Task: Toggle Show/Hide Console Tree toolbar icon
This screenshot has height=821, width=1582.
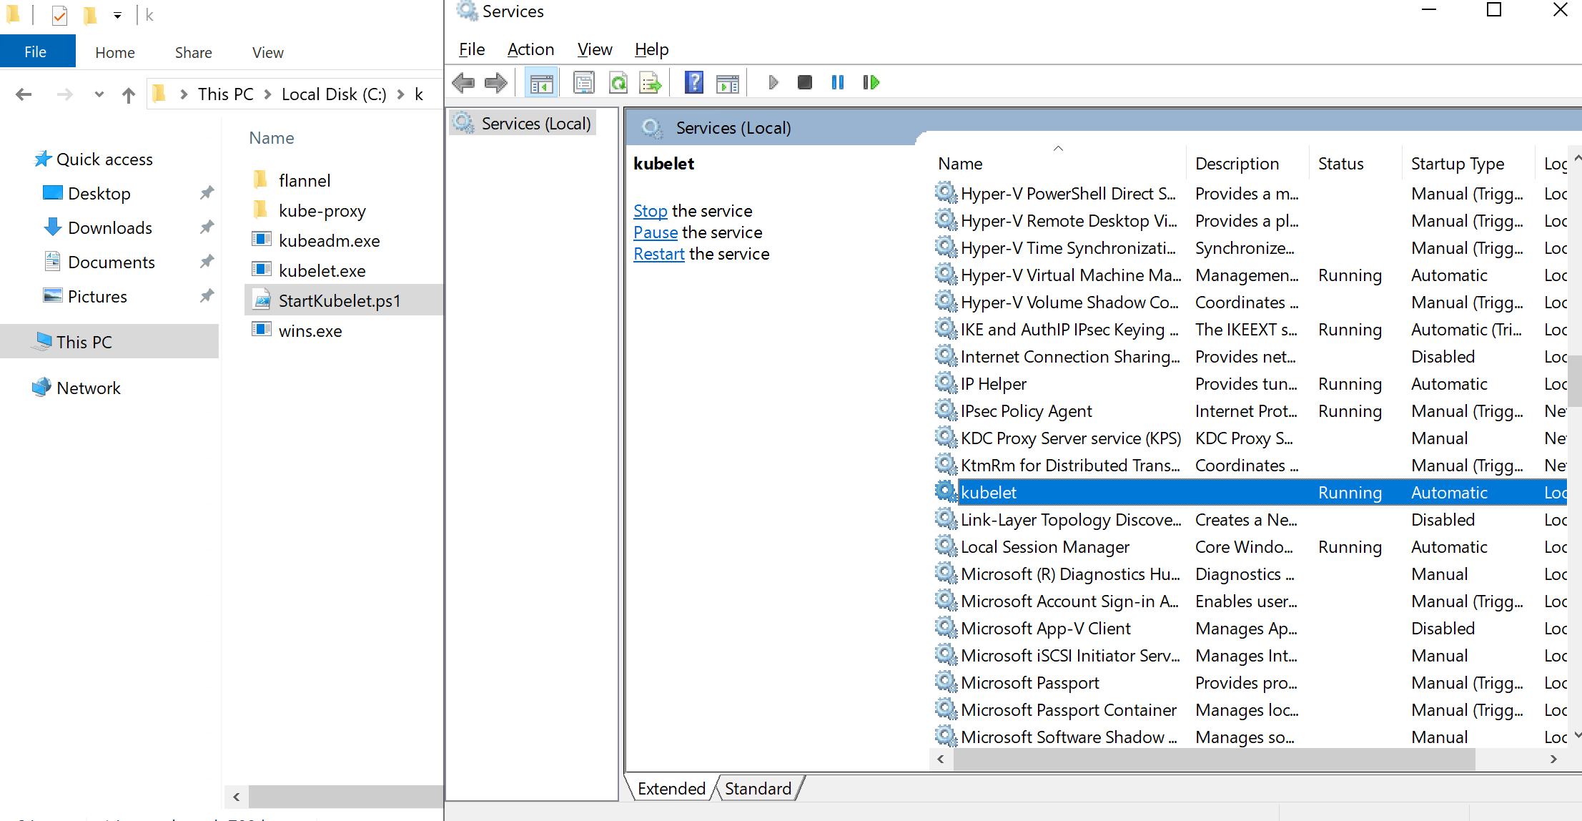Action: pos(541,83)
